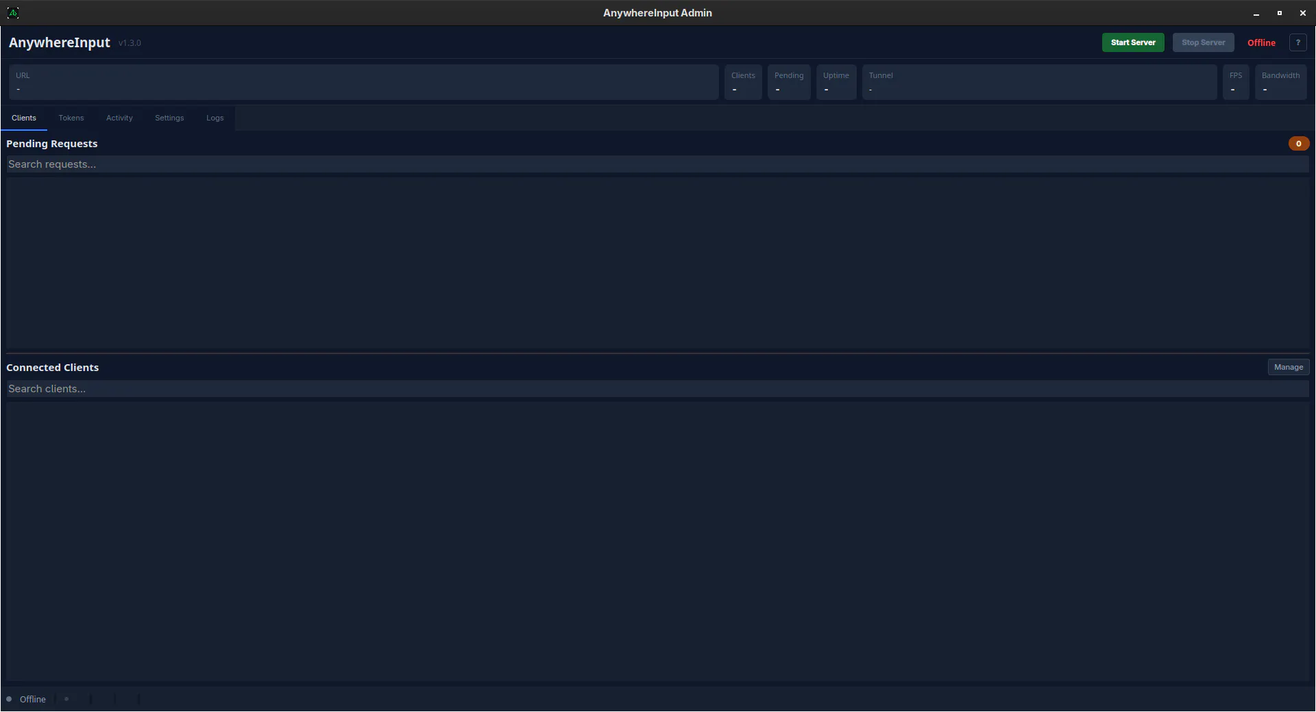Open the Tokens tab
This screenshot has width=1316, height=712.
point(71,118)
